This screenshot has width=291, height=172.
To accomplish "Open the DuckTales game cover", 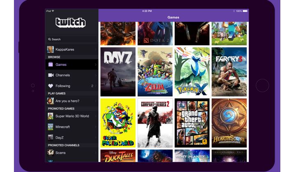I will click(x=118, y=156).
